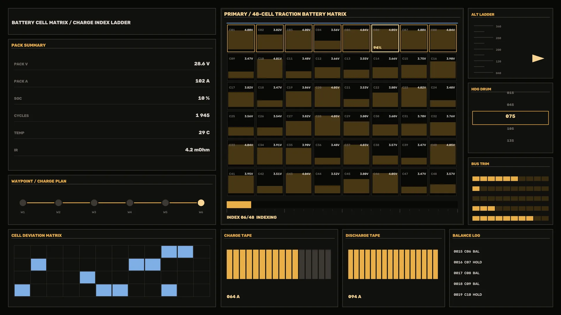Select cell C06 tile showing 94%
This screenshot has height=315, width=561.
385,38
